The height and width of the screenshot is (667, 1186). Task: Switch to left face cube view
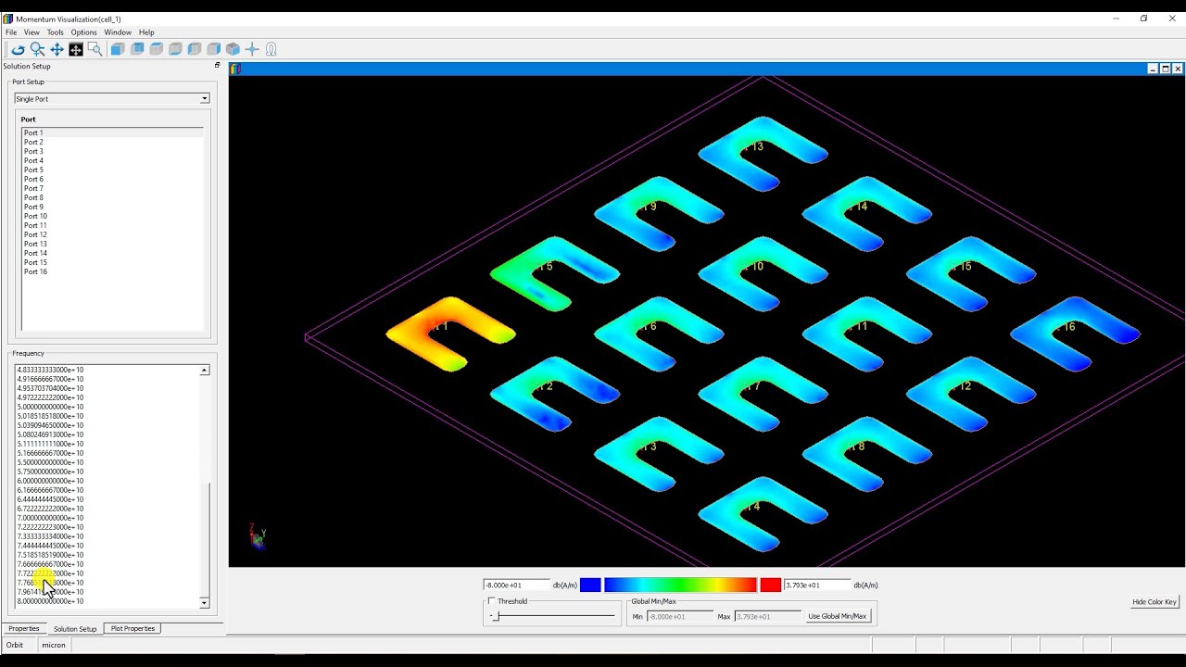(195, 49)
